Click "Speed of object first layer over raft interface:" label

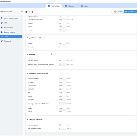tap(41, 64)
